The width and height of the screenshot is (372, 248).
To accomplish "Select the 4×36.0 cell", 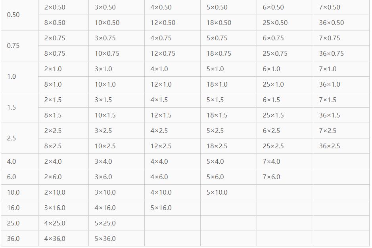I will (55, 239).
